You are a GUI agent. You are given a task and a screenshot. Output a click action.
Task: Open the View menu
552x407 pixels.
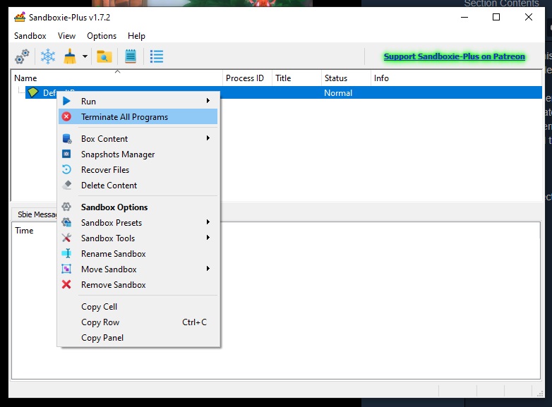66,36
